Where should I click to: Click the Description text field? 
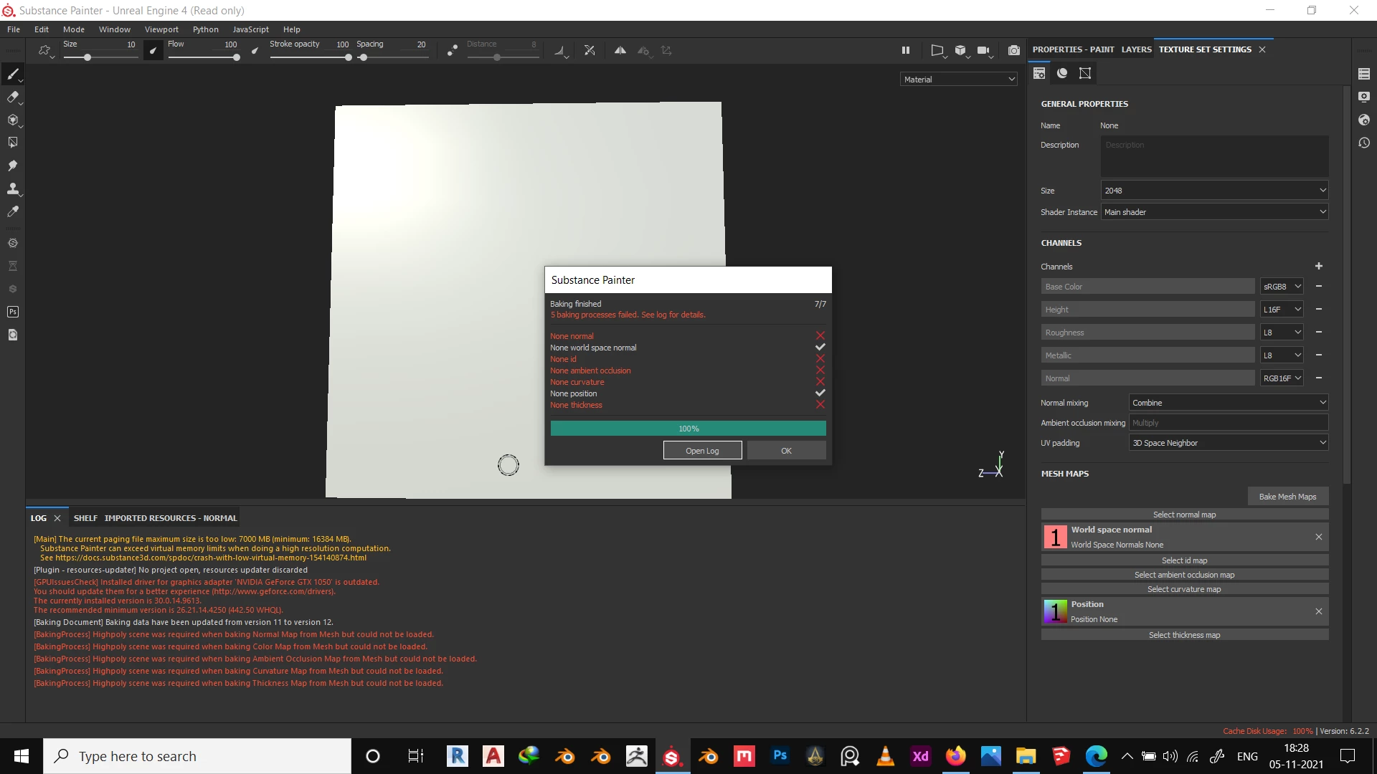tap(1214, 156)
